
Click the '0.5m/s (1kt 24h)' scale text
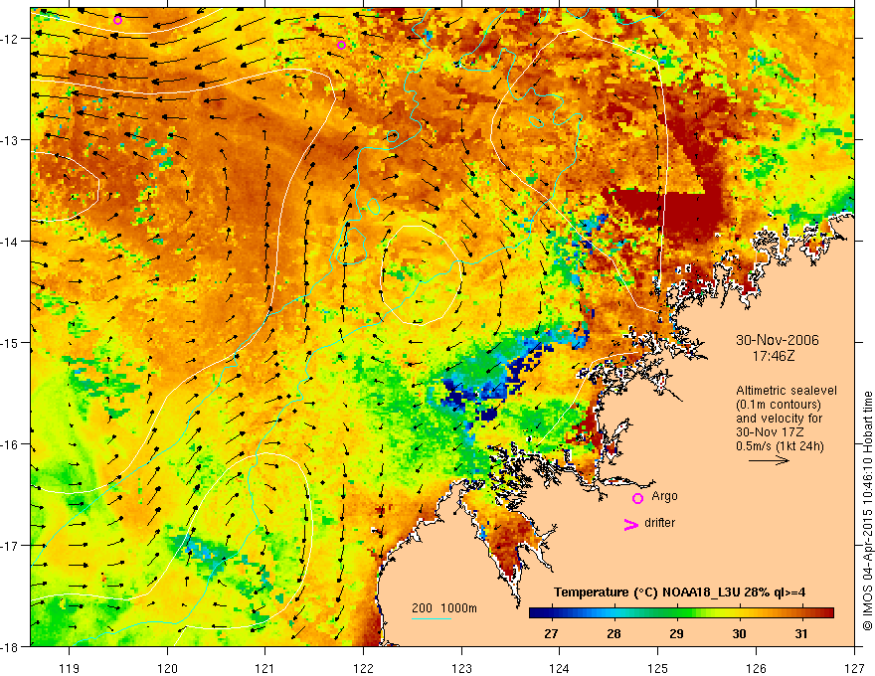780,446
